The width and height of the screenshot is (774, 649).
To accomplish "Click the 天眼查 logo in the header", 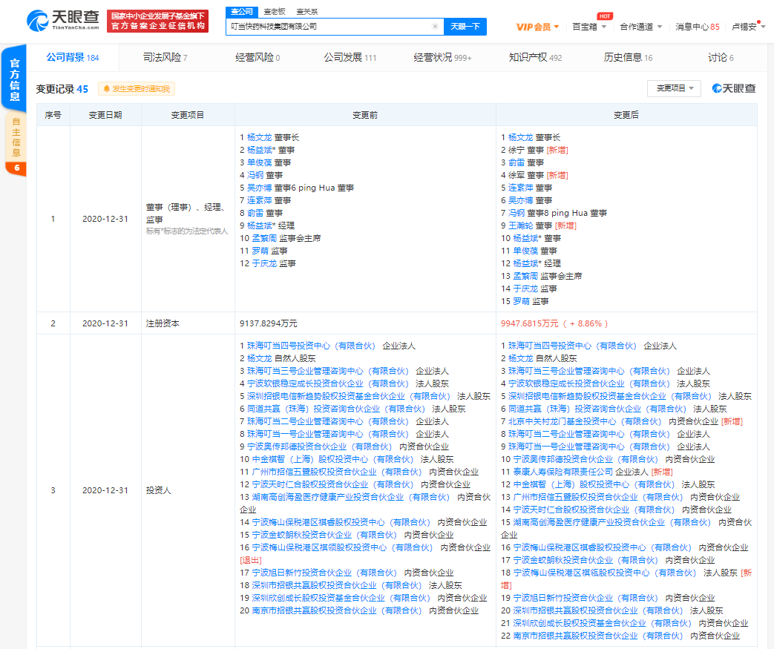I will coord(62,21).
